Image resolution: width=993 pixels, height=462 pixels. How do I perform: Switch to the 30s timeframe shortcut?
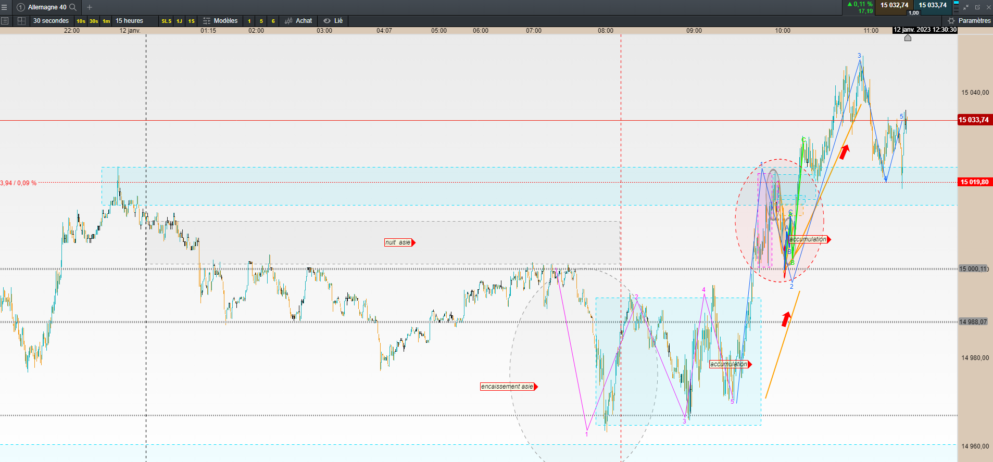point(94,21)
